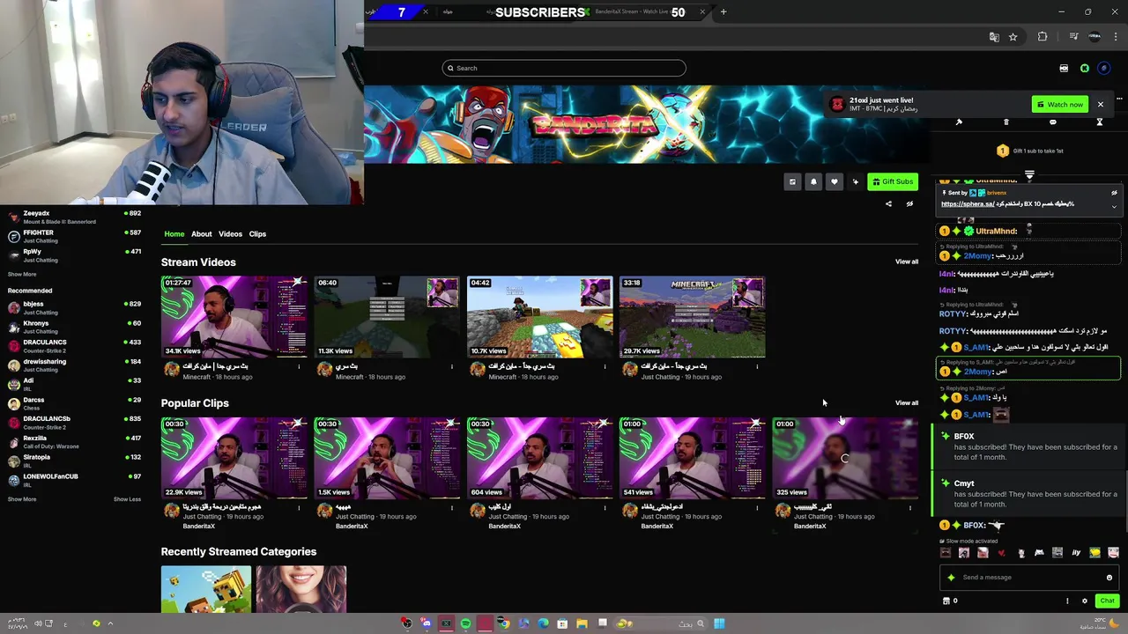This screenshot has height=634, width=1128.
Task: Click the speech bubble icon above chat
Action: pyautogui.click(x=1052, y=122)
